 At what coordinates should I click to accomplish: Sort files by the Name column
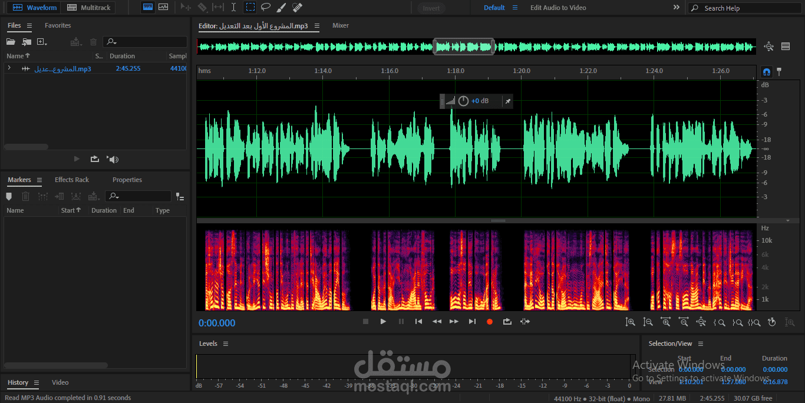pyautogui.click(x=18, y=56)
